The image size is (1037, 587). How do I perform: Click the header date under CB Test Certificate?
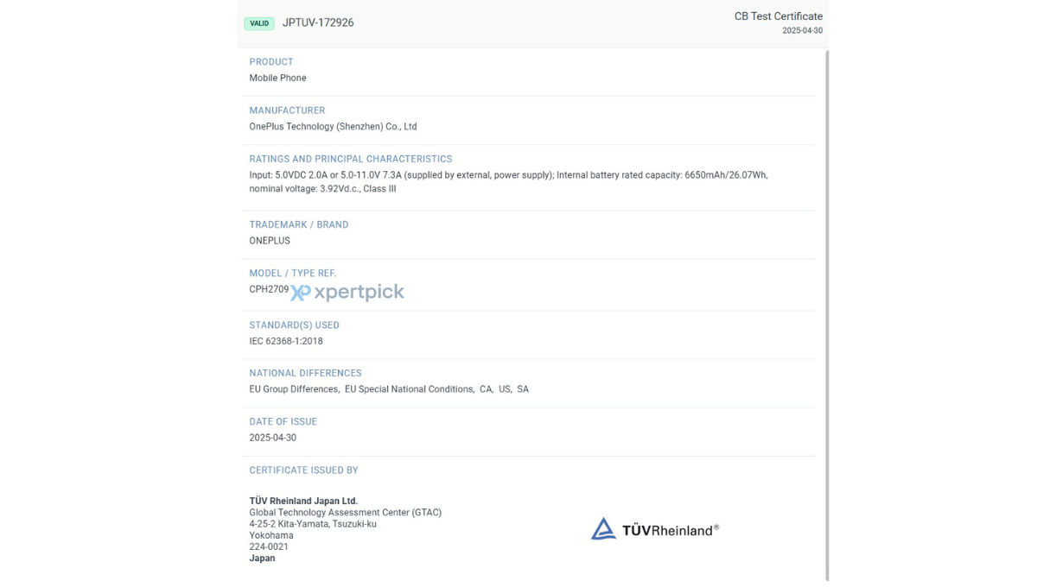point(803,31)
